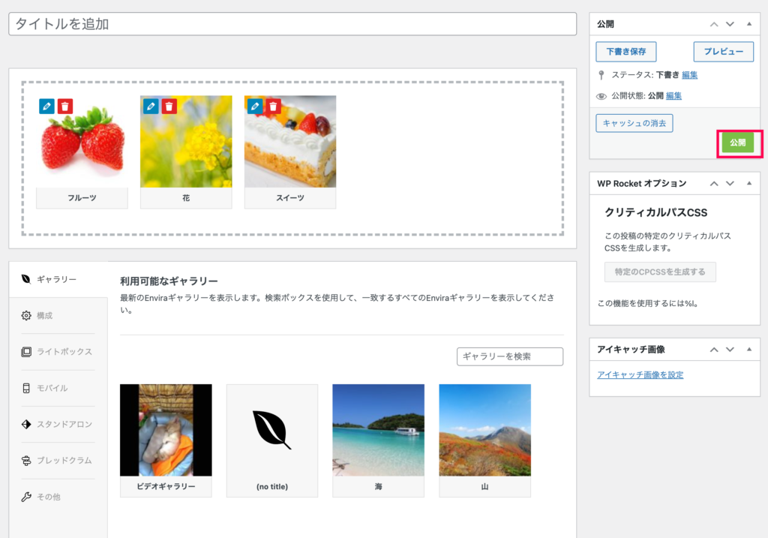Click the 利用可能なギャラリー heading
This screenshot has height=538, width=768.
click(x=169, y=281)
